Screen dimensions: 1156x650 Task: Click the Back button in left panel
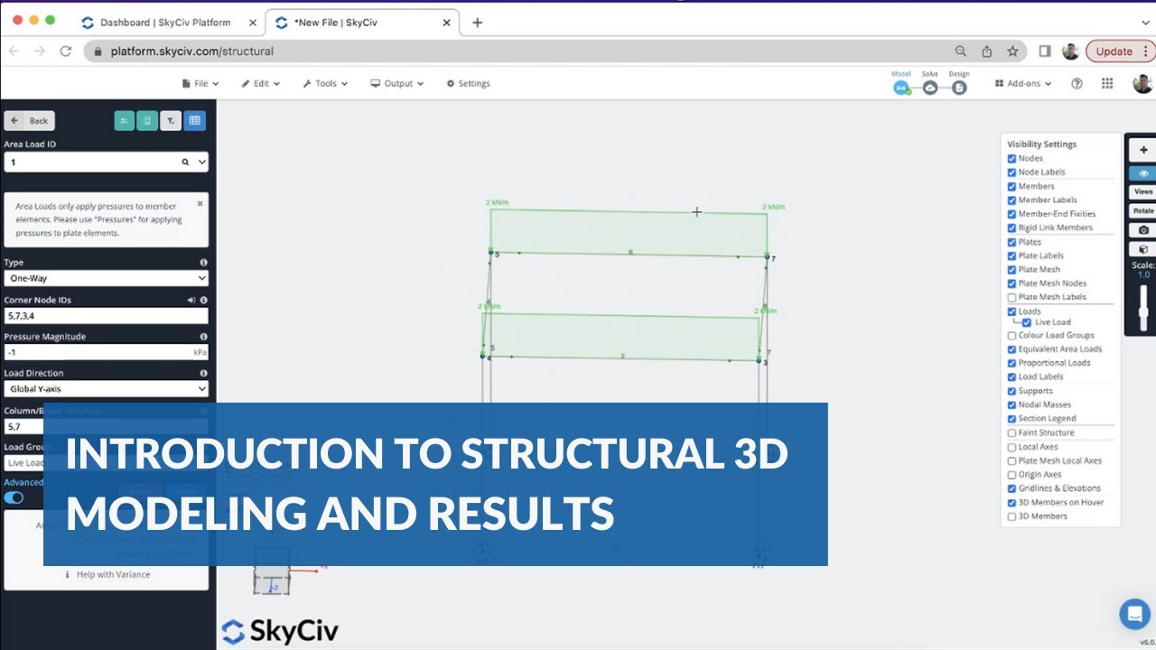pos(30,121)
